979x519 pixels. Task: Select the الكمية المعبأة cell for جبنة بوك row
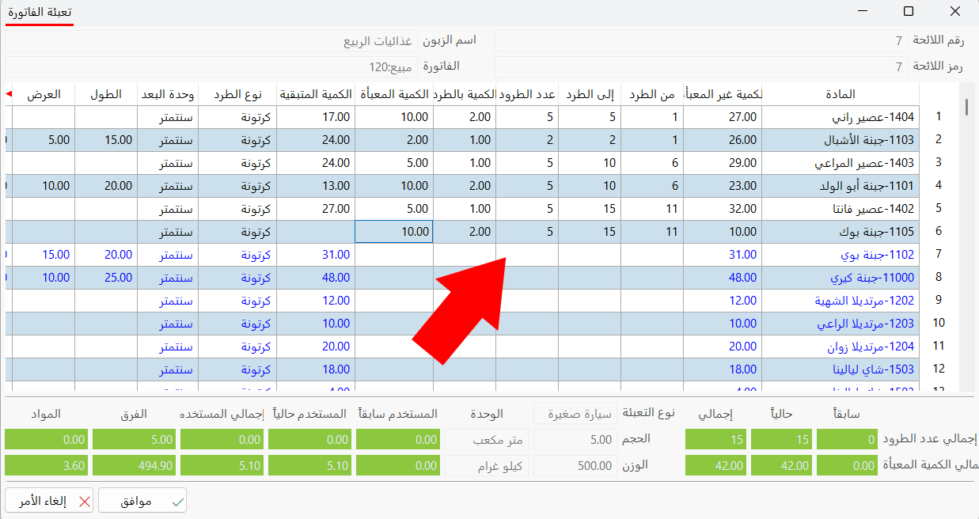pos(393,231)
